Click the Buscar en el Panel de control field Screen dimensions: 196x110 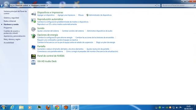pyautogui.click(x=178, y=5)
